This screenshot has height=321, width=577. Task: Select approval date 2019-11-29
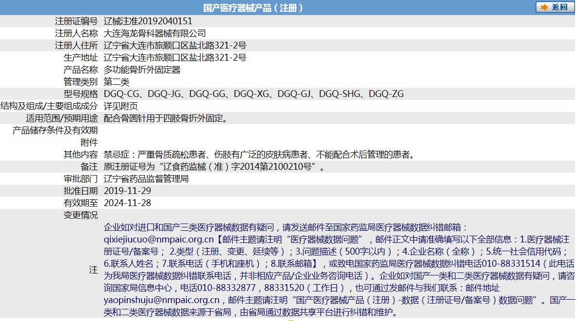point(127,191)
